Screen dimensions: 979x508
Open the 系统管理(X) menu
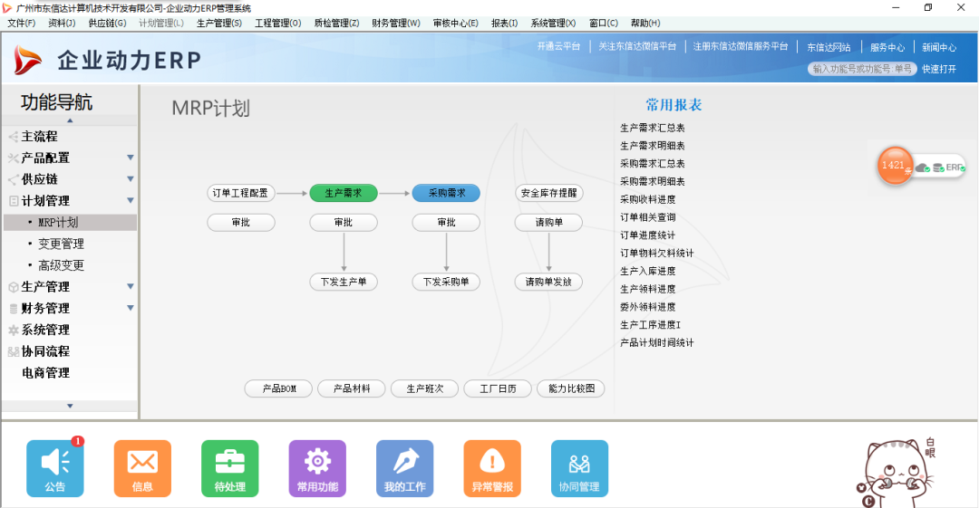(x=553, y=24)
